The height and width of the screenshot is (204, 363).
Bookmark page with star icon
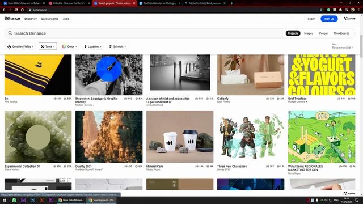[x=321, y=10]
